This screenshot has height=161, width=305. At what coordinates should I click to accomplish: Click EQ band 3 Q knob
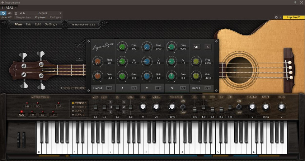tap(171, 61)
